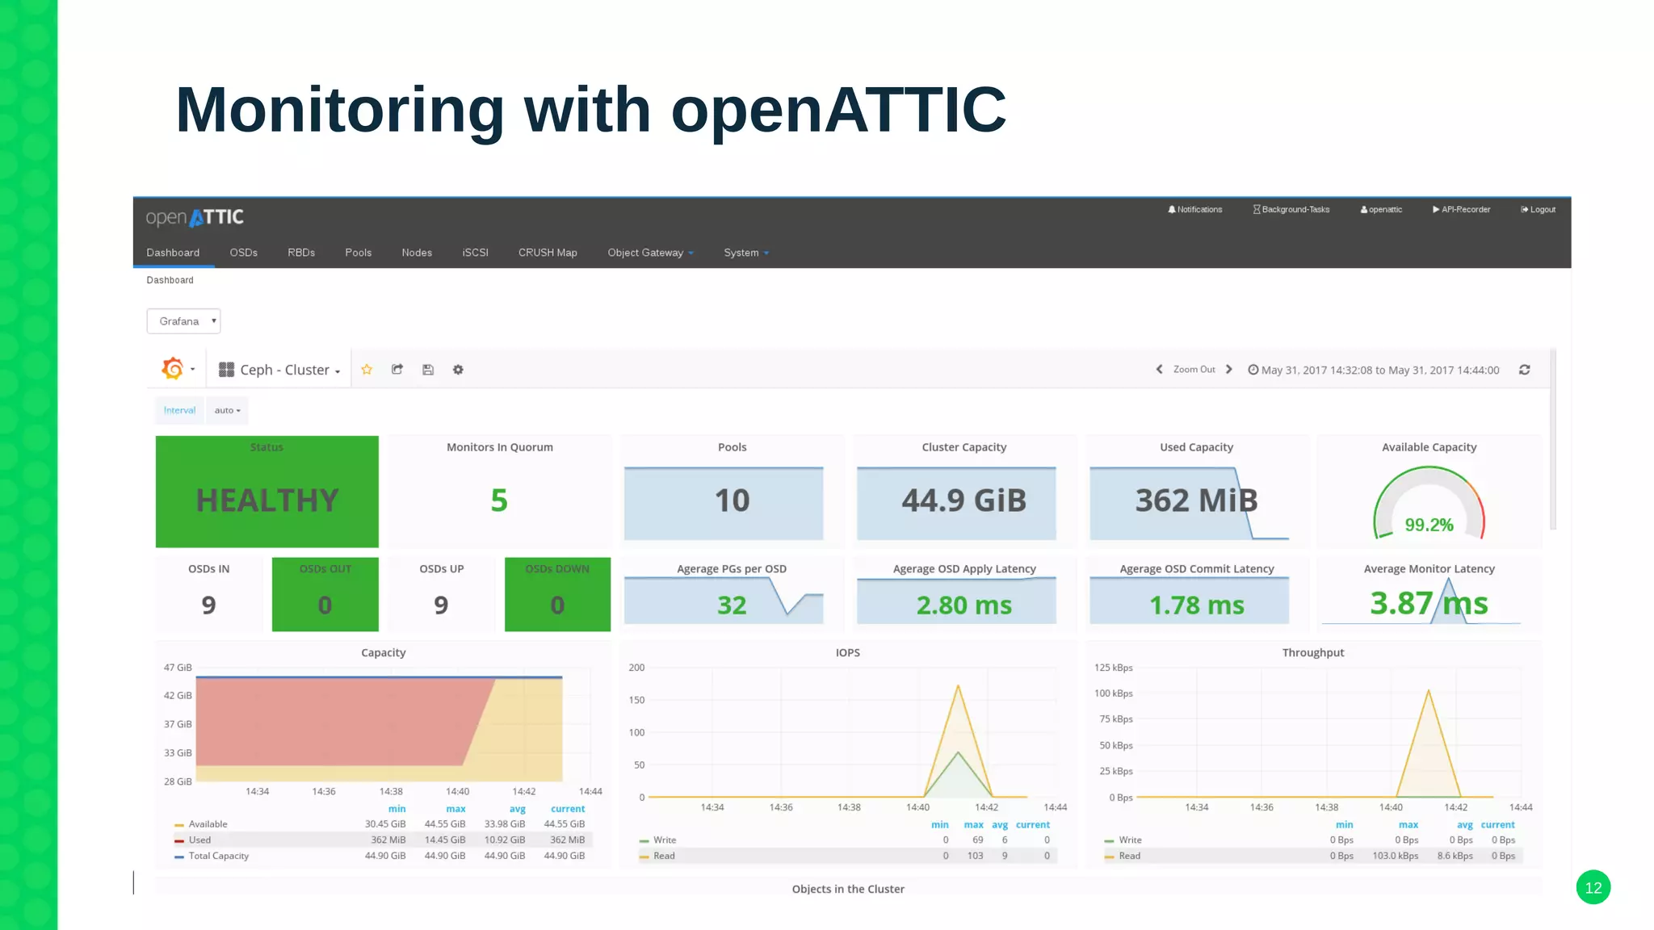This screenshot has height=930, width=1654.
Task: Click the dashboard vertical scrollbar
Action: point(1553,440)
